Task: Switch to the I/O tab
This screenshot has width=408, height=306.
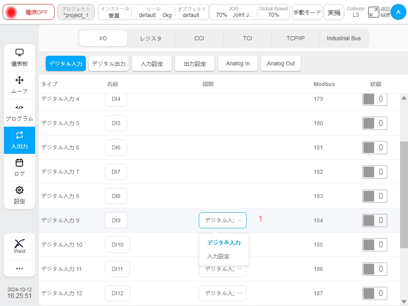Action: [103, 38]
